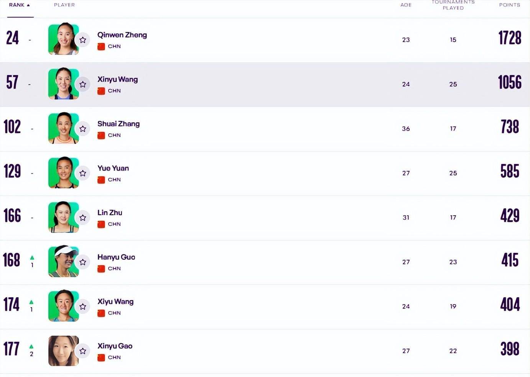
Task: Mark Lin Zhu with the star icon
Action: pos(83,218)
